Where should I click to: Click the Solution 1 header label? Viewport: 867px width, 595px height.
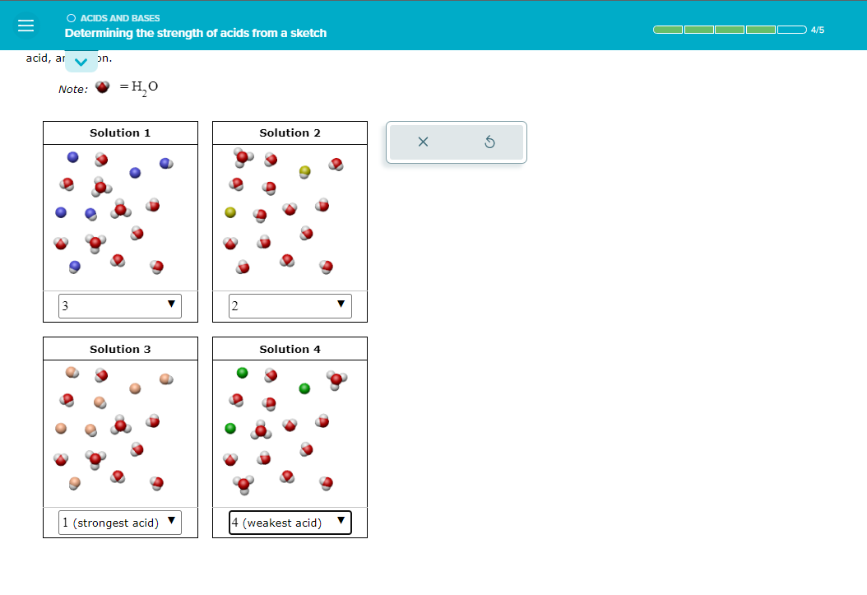click(x=120, y=132)
